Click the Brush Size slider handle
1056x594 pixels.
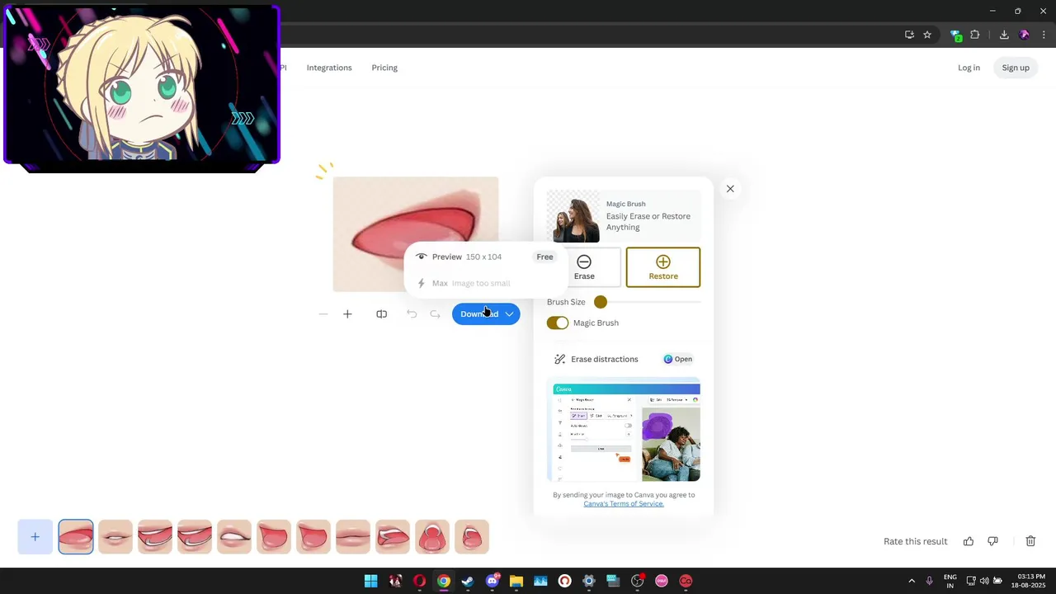click(601, 302)
